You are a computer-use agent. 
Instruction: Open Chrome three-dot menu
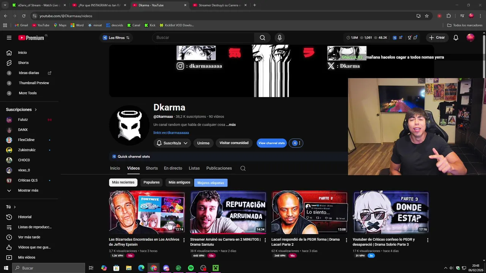[x=480, y=16]
